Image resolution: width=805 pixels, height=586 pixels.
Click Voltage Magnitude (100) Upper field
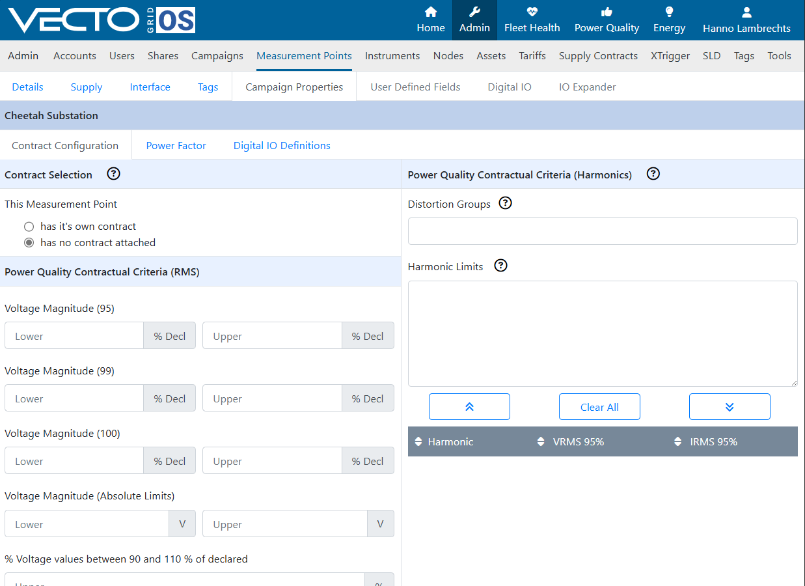click(272, 461)
